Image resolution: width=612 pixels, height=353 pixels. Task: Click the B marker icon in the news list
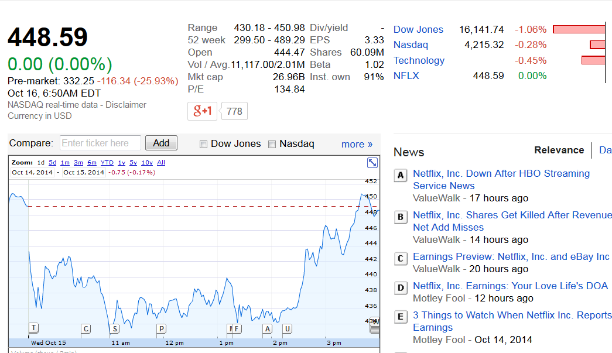click(x=401, y=217)
